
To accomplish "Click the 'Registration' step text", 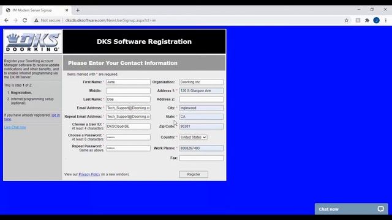I will coord(21,92).
